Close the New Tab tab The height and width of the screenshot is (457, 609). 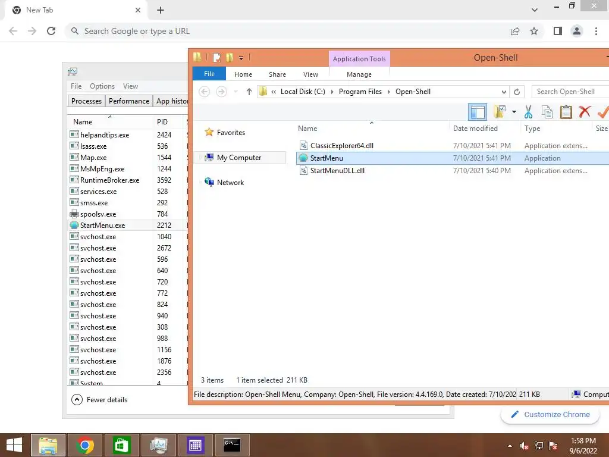[137, 10]
